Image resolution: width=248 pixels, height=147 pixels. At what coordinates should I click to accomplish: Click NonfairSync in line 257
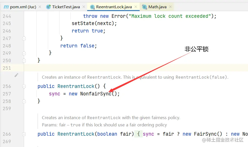coord(96,94)
